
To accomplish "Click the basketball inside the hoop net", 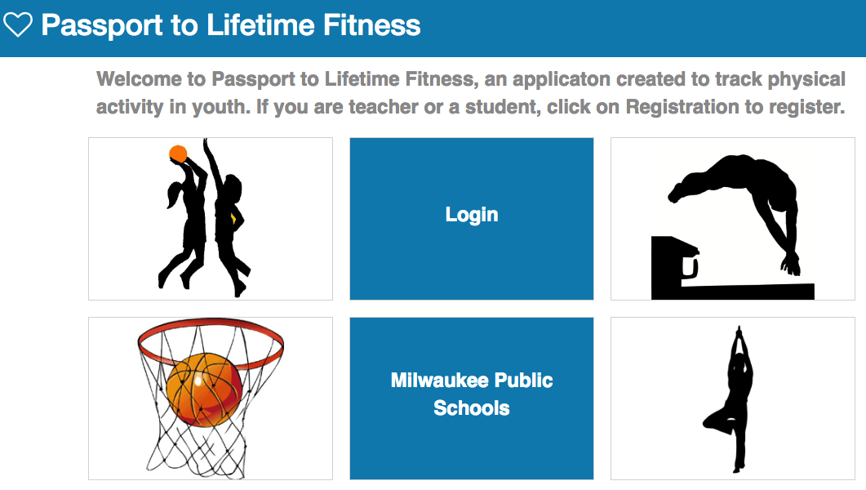I will pyautogui.click(x=204, y=390).
